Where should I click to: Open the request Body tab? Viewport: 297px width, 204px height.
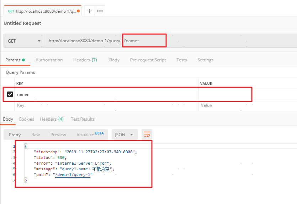(x=114, y=60)
